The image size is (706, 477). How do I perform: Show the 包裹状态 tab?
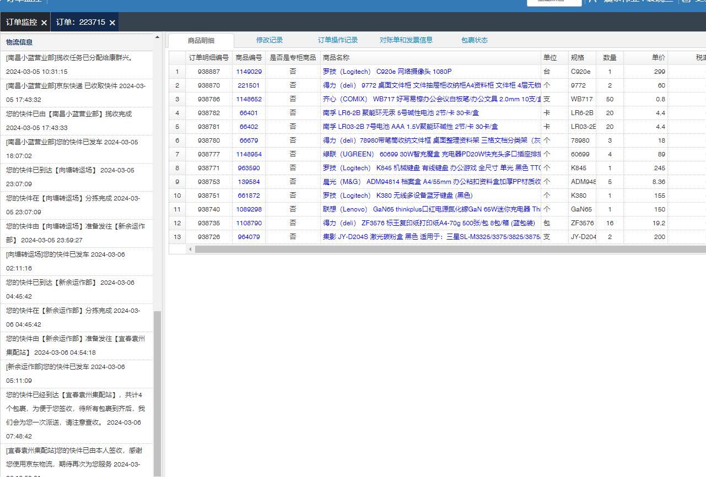coord(475,40)
